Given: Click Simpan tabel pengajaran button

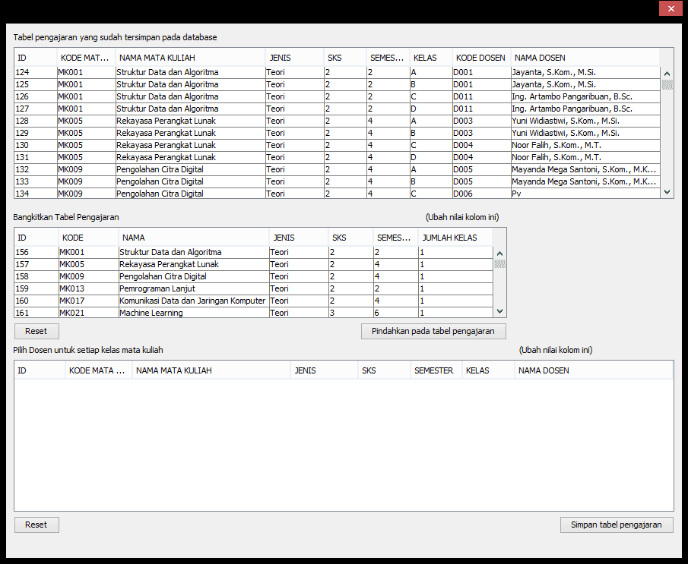Looking at the screenshot, I should [x=617, y=525].
